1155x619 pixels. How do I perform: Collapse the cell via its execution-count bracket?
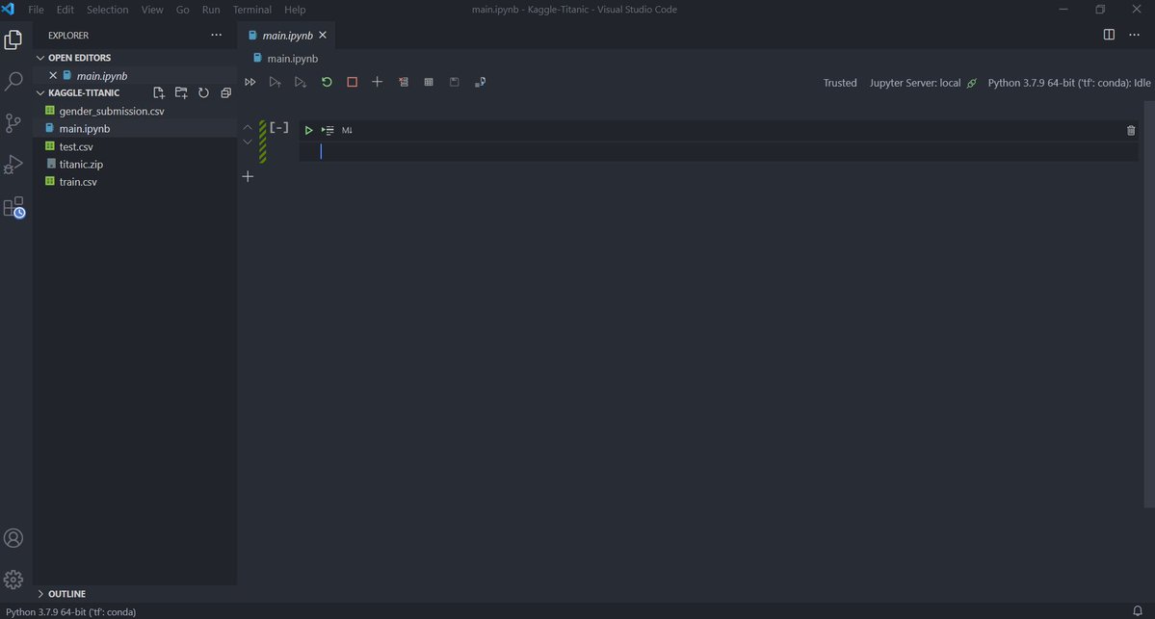pyautogui.click(x=279, y=127)
